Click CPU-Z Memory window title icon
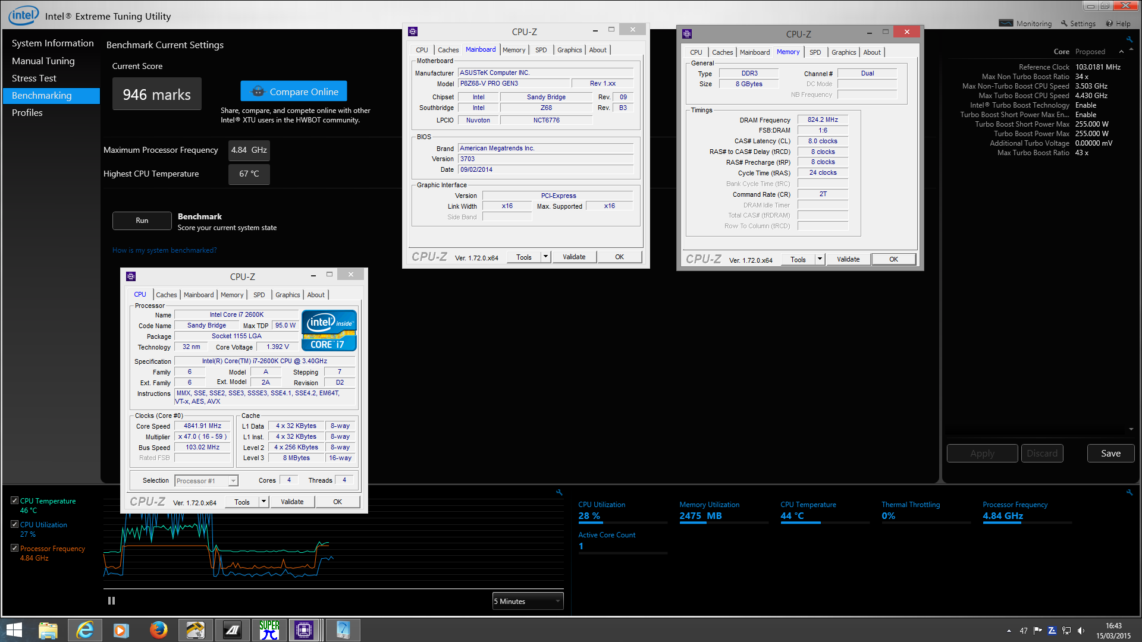1142x642 pixels. 687,34
